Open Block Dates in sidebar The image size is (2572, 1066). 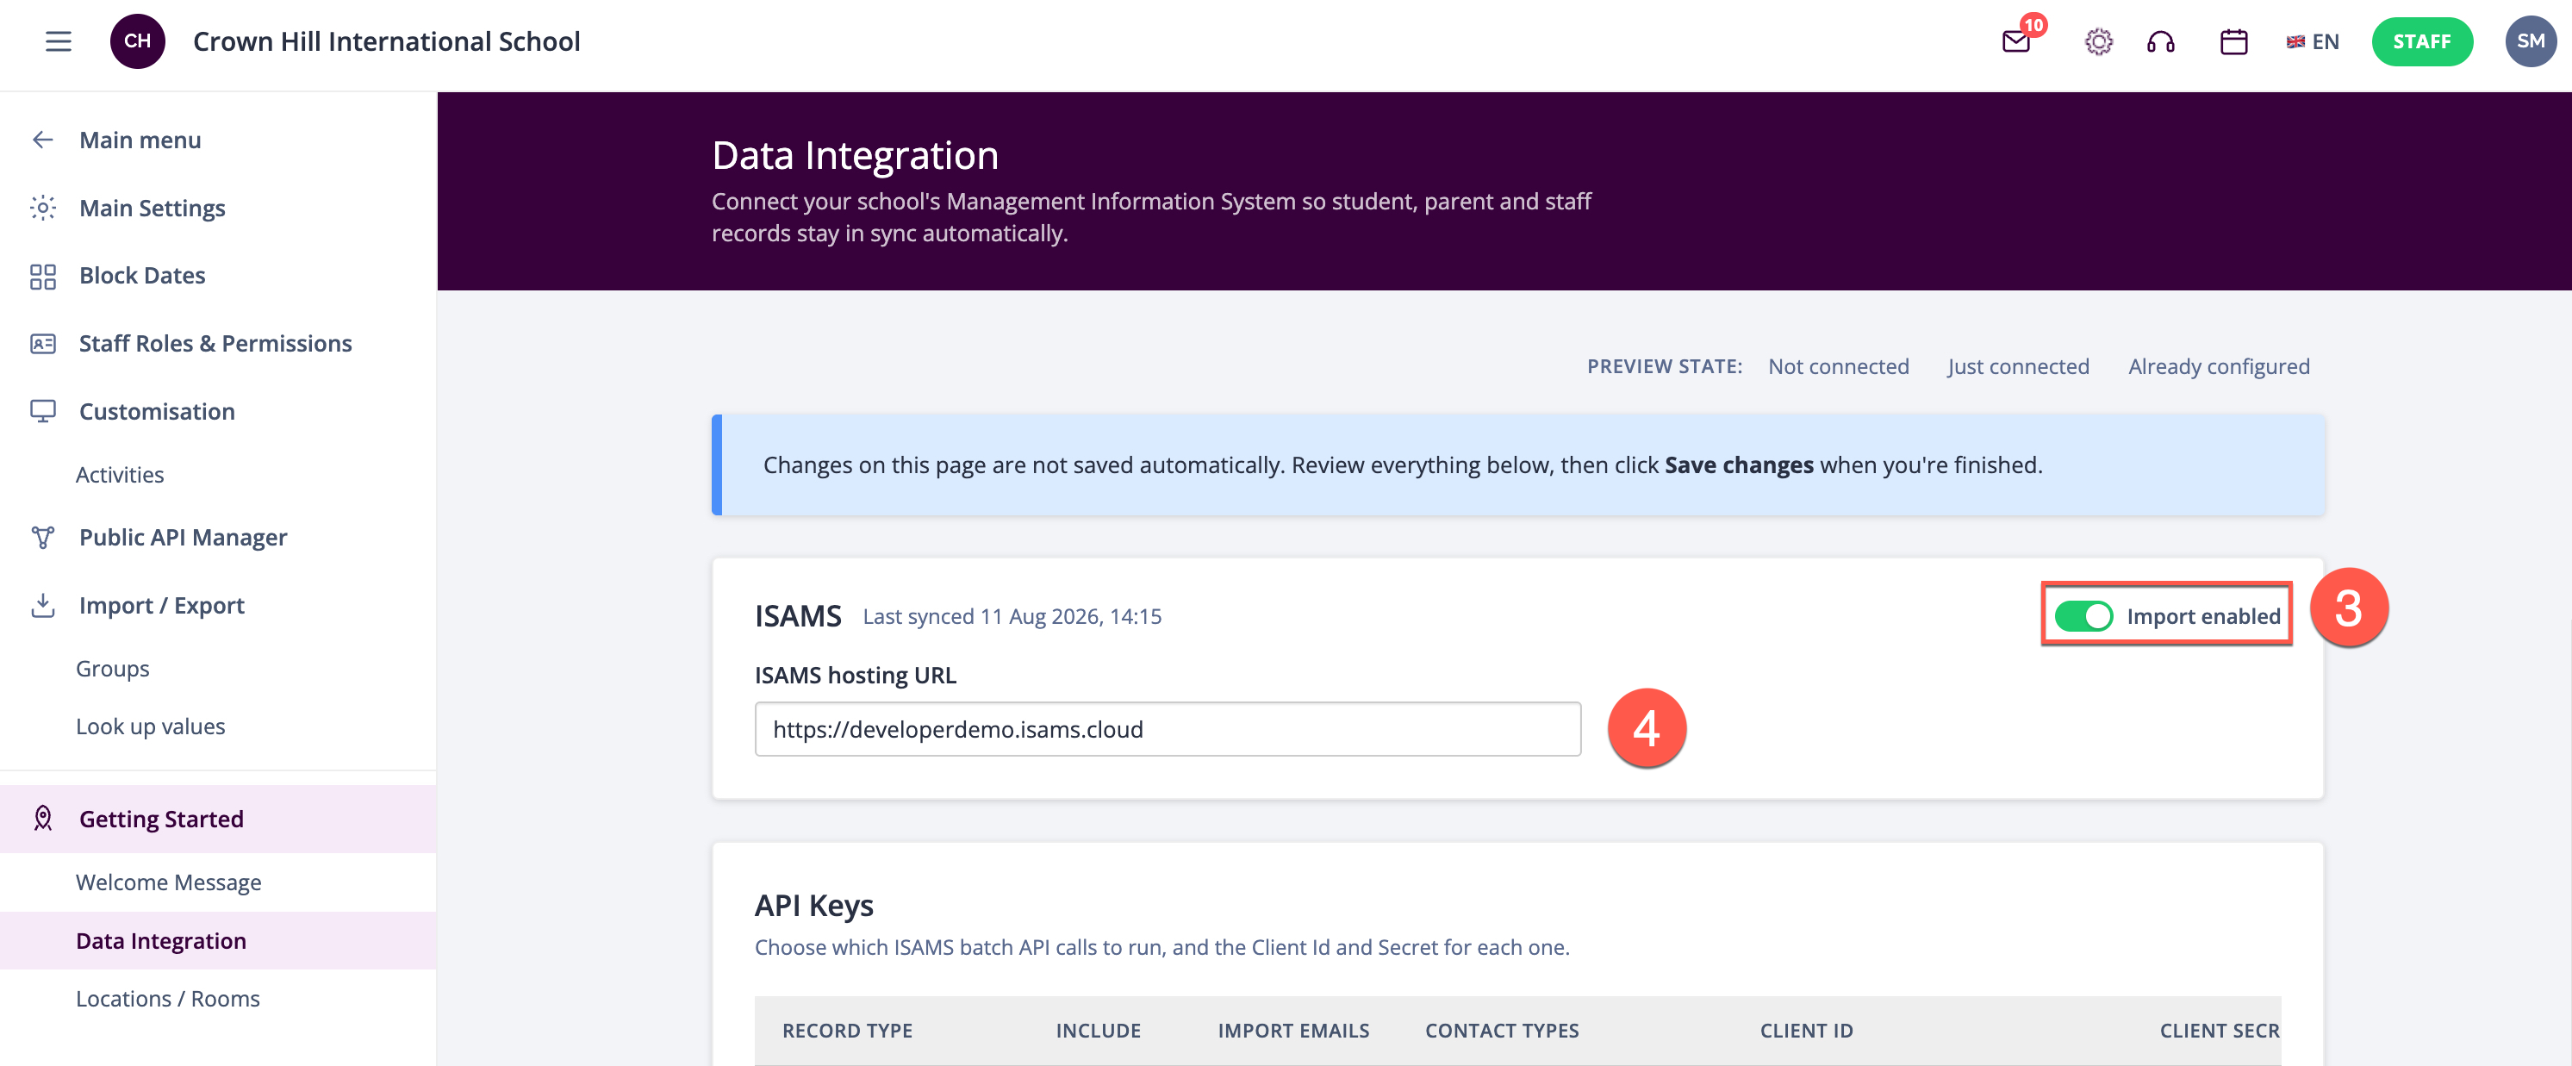point(142,276)
